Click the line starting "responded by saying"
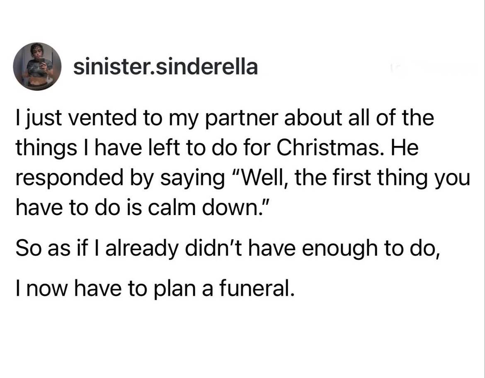The image size is (485, 378). tap(243, 177)
